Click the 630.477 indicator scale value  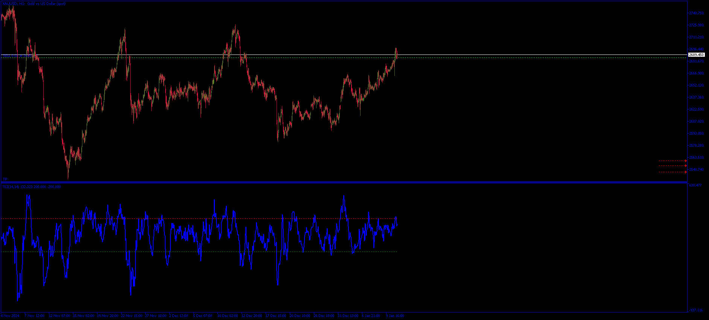point(695,185)
